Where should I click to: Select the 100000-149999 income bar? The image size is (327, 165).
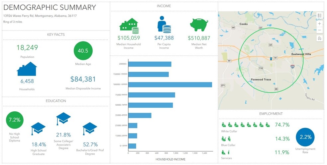[x=170, y=84]
